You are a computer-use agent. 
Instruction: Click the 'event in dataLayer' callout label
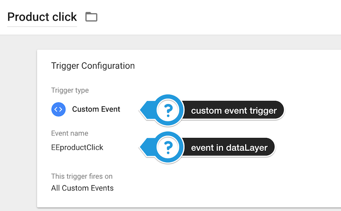tap(229, 147)
